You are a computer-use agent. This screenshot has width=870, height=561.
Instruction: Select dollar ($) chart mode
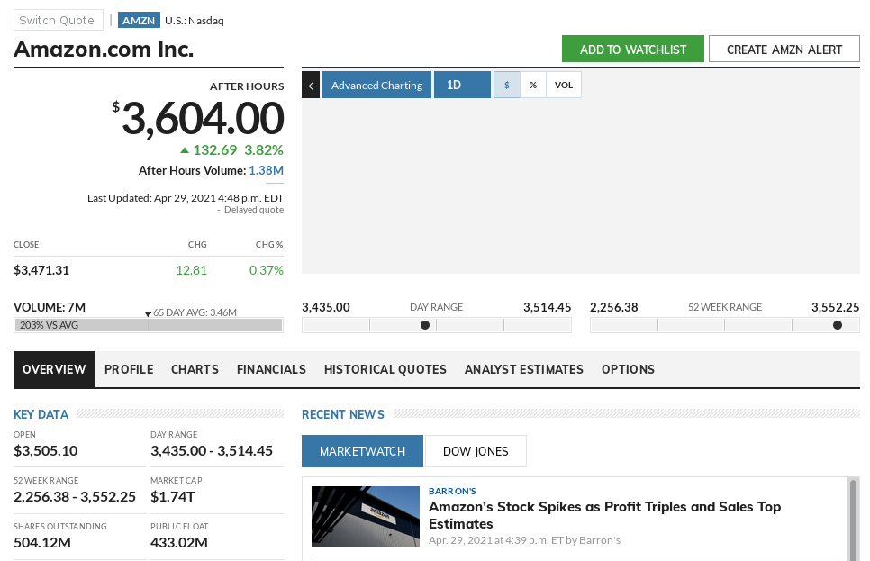point(506,85)
